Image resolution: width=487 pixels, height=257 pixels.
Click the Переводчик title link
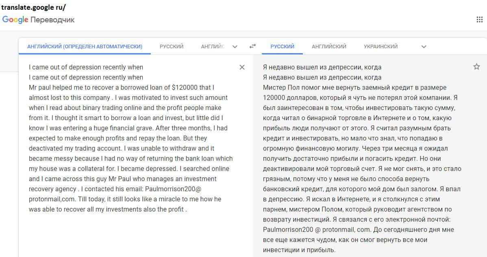pyautogui.click(x=52, y=19)
